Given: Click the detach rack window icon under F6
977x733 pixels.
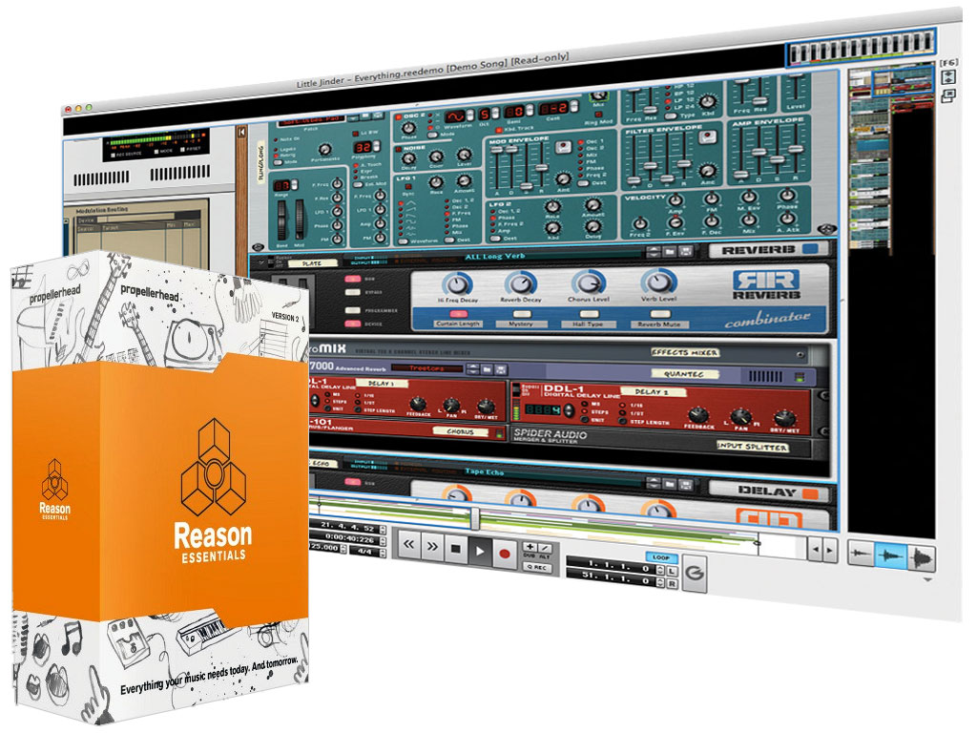Looking at the screenshot, I should pyautogui.click(x=948, y=96).
